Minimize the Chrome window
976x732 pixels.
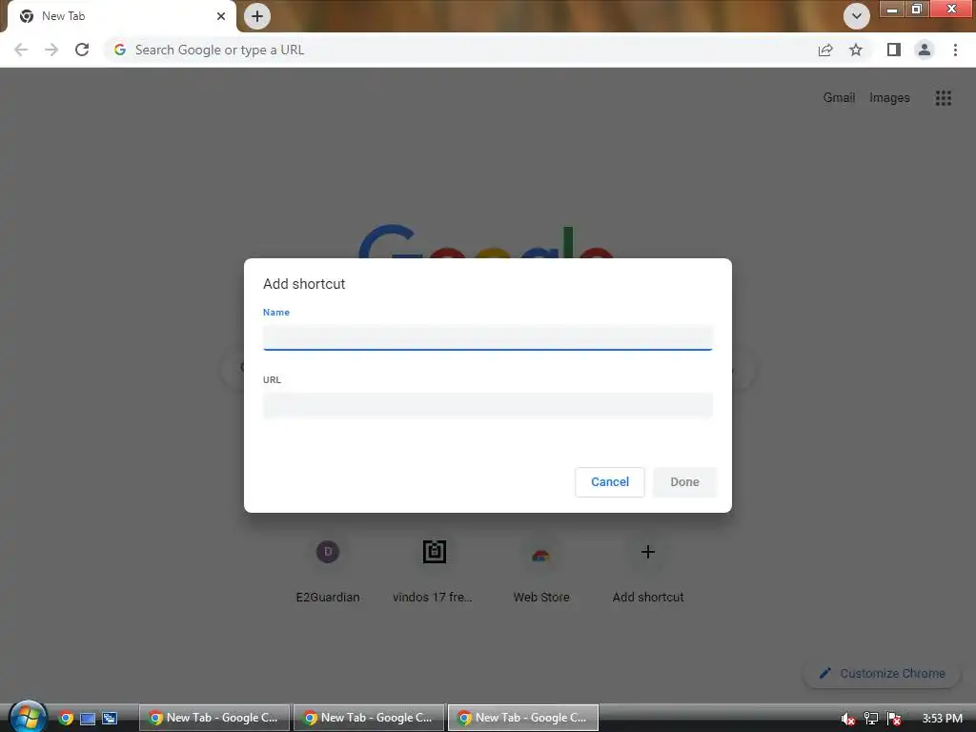tap(891, 9)
